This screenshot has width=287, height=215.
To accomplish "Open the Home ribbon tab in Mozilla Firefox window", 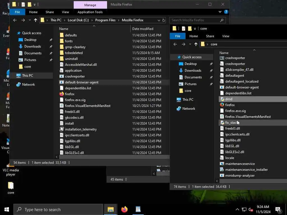I will 33,12.
